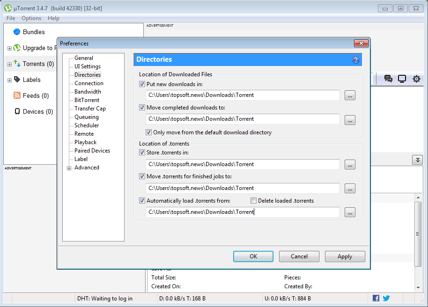Click the detail pane scroll up arrow
The height and width of the screenshot is (307, 428).
tap(418, 197)
